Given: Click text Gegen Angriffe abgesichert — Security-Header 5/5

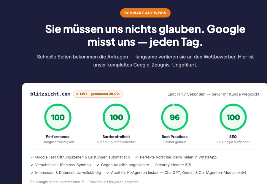Looking at the screenshot, I should click(x=146, y=165).
